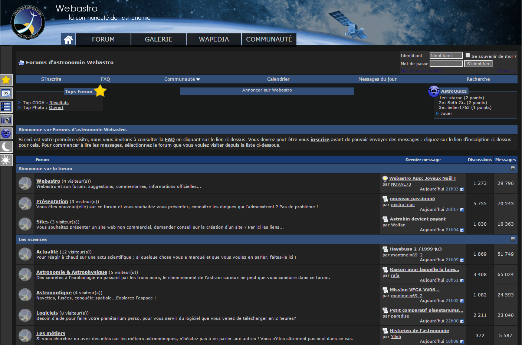Collapse the Les sciences category
522x345 pixels.
(513, 239)
